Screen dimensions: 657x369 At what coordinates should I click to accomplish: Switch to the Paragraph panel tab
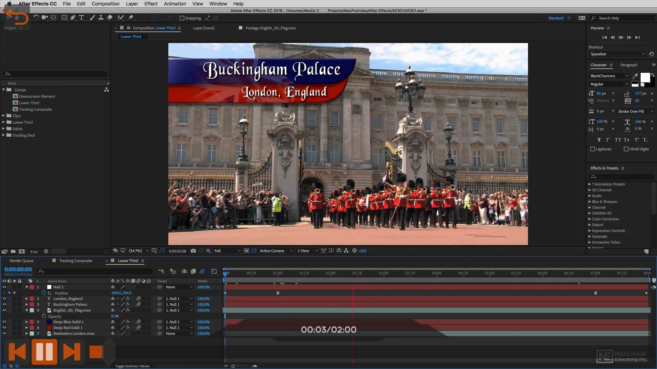coord(629,65)
